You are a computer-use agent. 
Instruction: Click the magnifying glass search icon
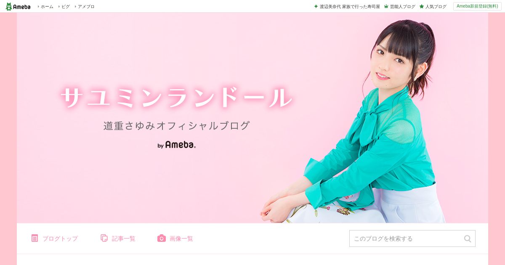pyautogui.click(x=468, y=238)
